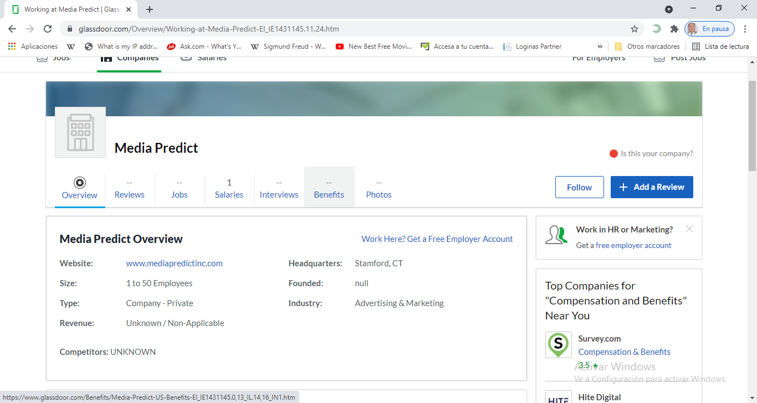Click Advertising & Marketing industry text
Viewport: 757px width, 403px height.
400,303
